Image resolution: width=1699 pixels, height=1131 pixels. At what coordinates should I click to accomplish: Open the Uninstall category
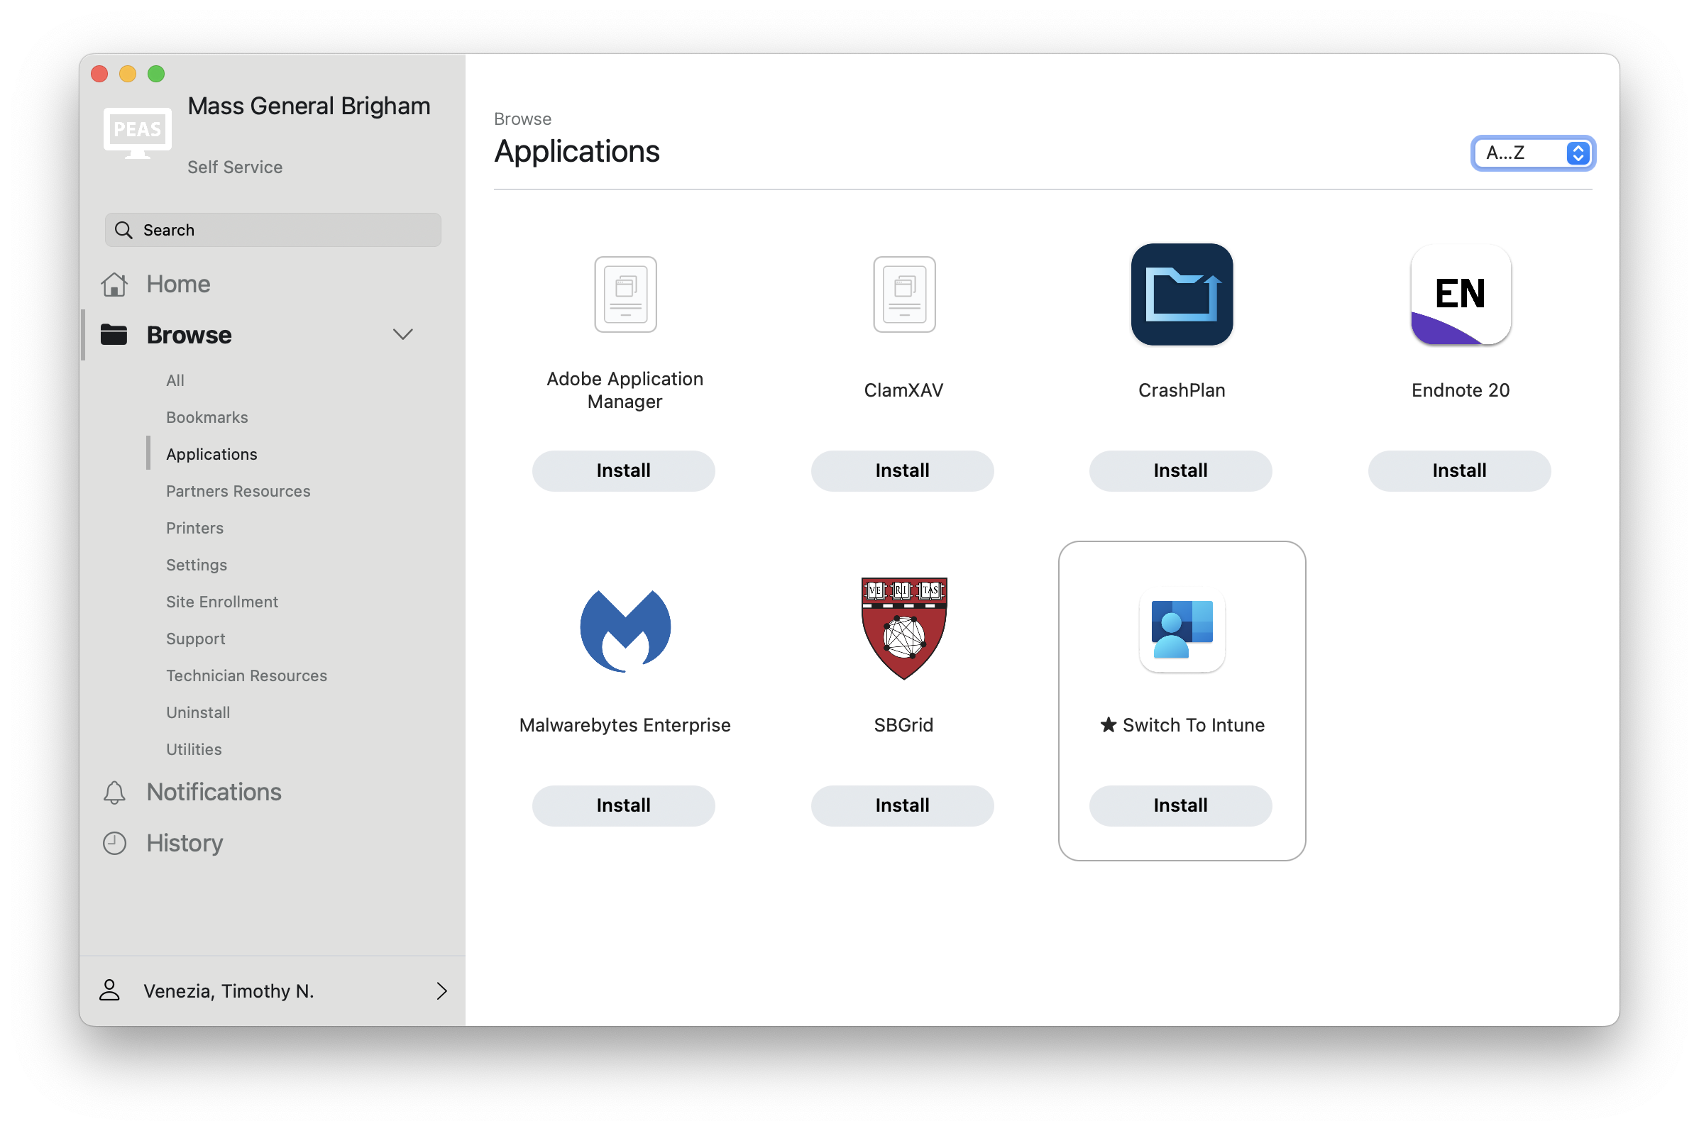click(198, 712)
